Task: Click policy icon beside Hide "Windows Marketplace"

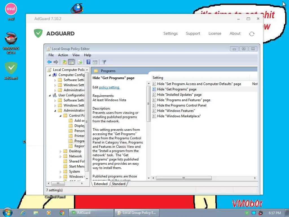Action: coord(154,116)
